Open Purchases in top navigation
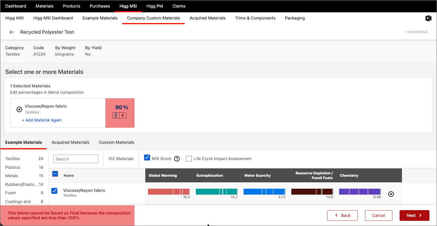The image size is (437, 226). 100,6
